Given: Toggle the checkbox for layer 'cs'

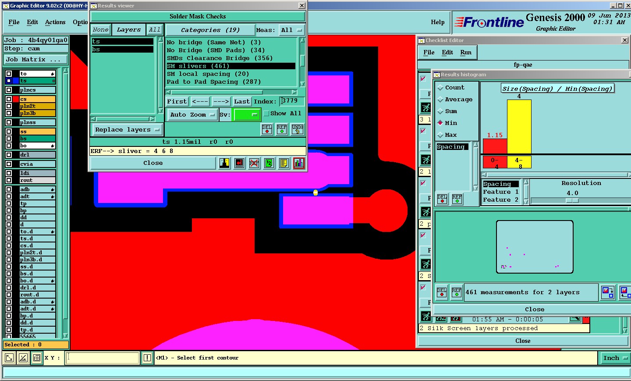Looking at the screenshot, I should click(x=9, y=99).
